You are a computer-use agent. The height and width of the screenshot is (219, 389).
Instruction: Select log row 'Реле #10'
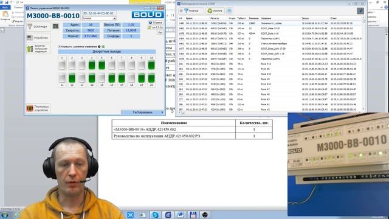[x=270, y=84]
